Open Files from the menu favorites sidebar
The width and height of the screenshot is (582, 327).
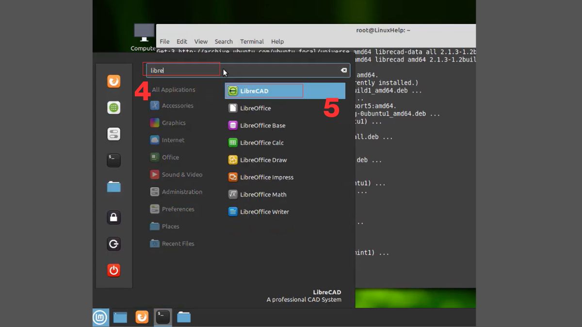(x=114, y=187)
